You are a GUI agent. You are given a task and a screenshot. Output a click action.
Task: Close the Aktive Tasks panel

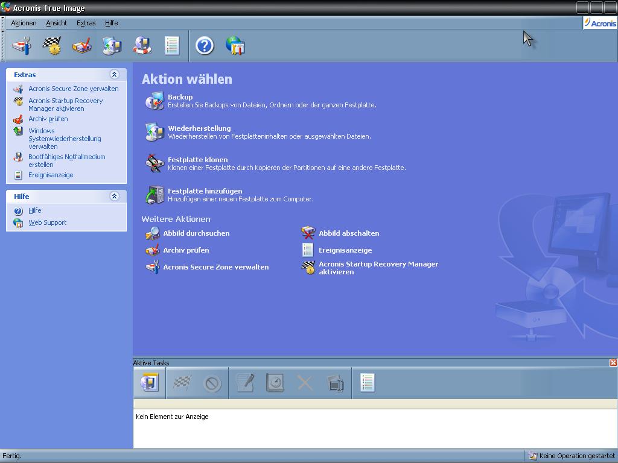[613, 362]
